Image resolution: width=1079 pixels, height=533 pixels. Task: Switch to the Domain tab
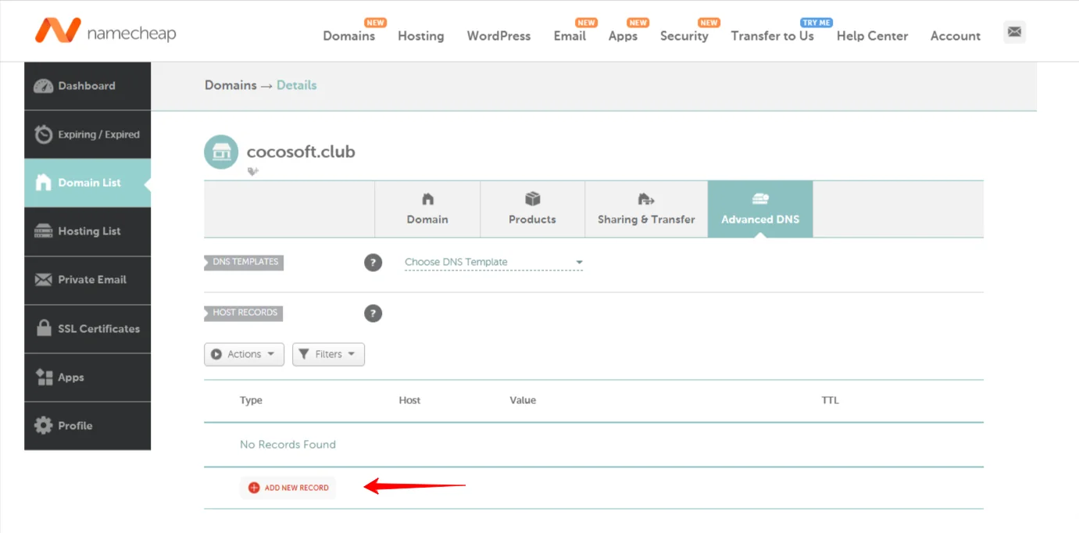427,209
